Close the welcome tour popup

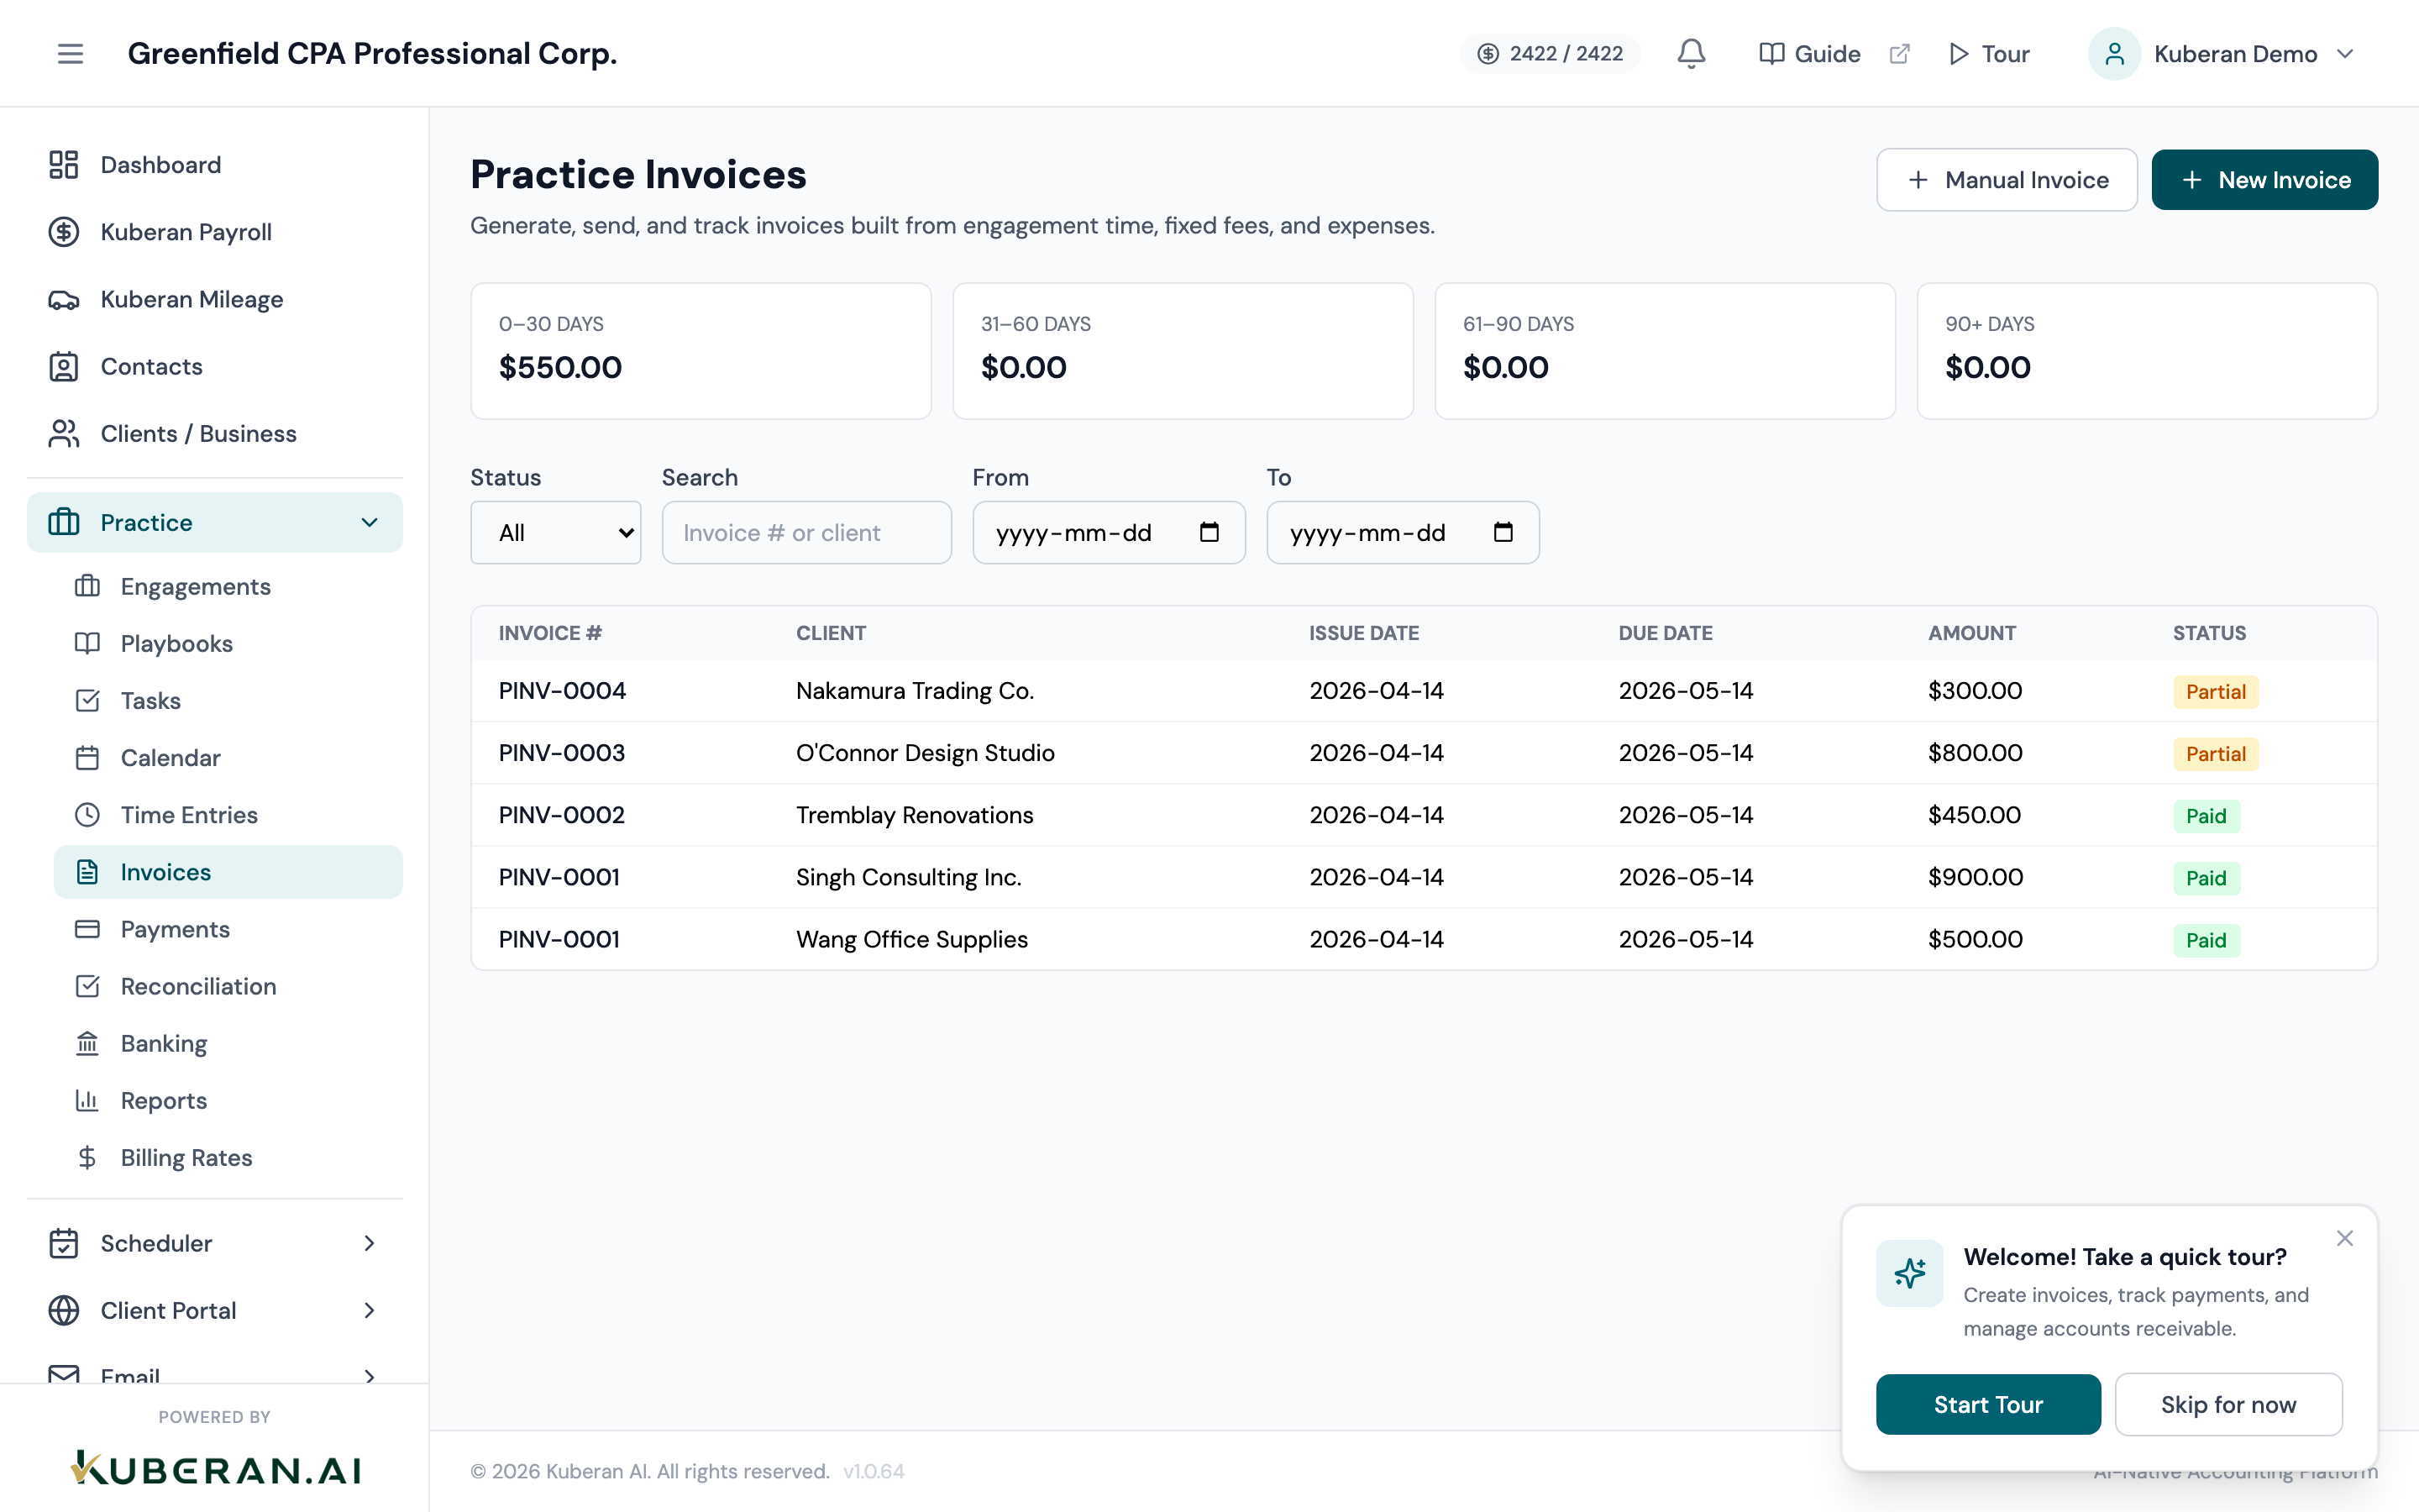point(2344,1238)
